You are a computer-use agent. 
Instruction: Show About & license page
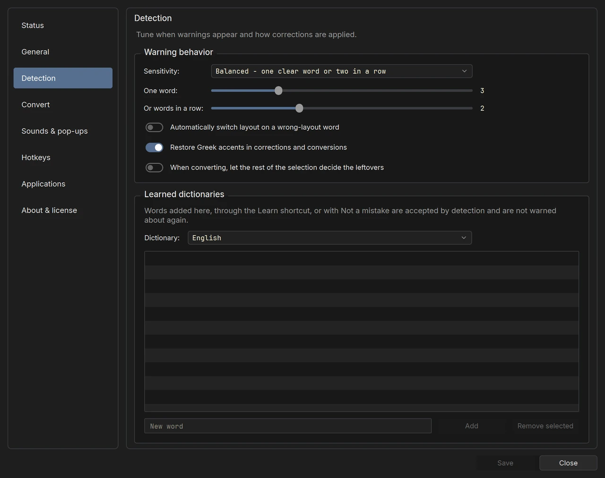(63, 210)
